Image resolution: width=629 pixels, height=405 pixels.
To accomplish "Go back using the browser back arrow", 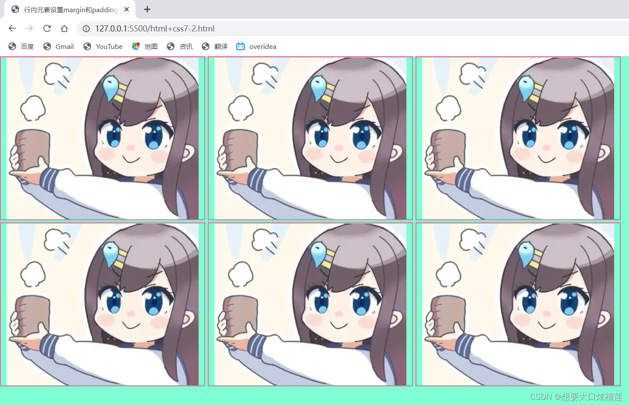I will [x=12, y=28].
